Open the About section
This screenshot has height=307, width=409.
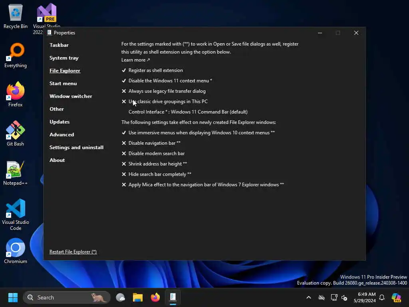point(57,160)
